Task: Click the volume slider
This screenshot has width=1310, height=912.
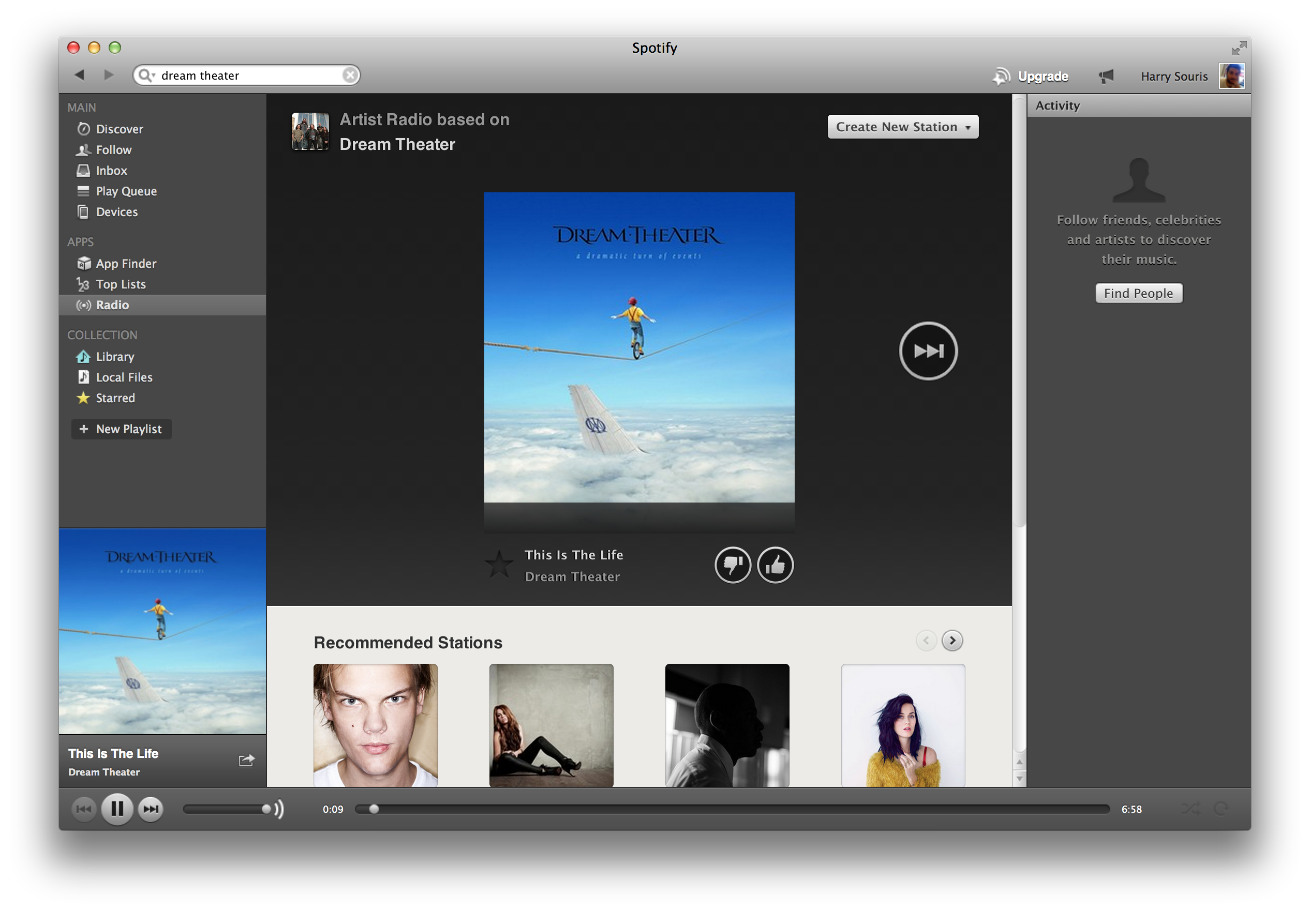Action: (x=227, y=809)
